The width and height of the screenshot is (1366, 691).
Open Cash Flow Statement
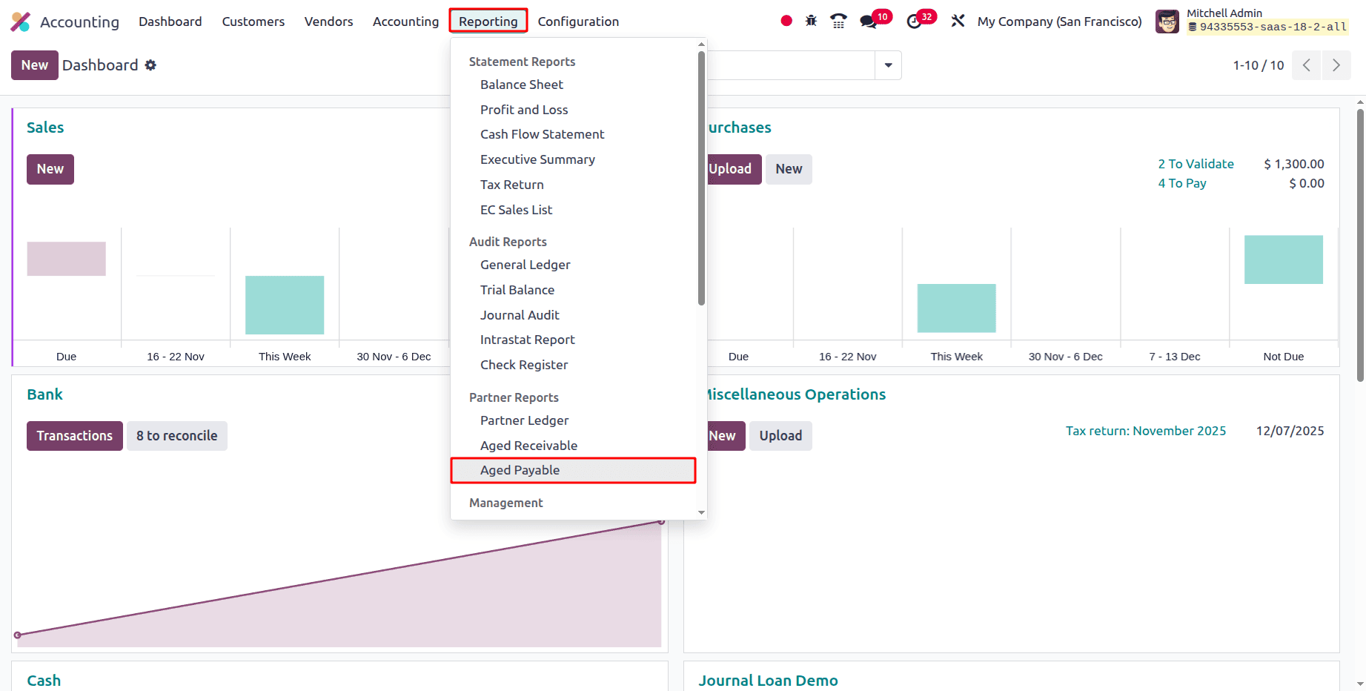tap(574, 134)
